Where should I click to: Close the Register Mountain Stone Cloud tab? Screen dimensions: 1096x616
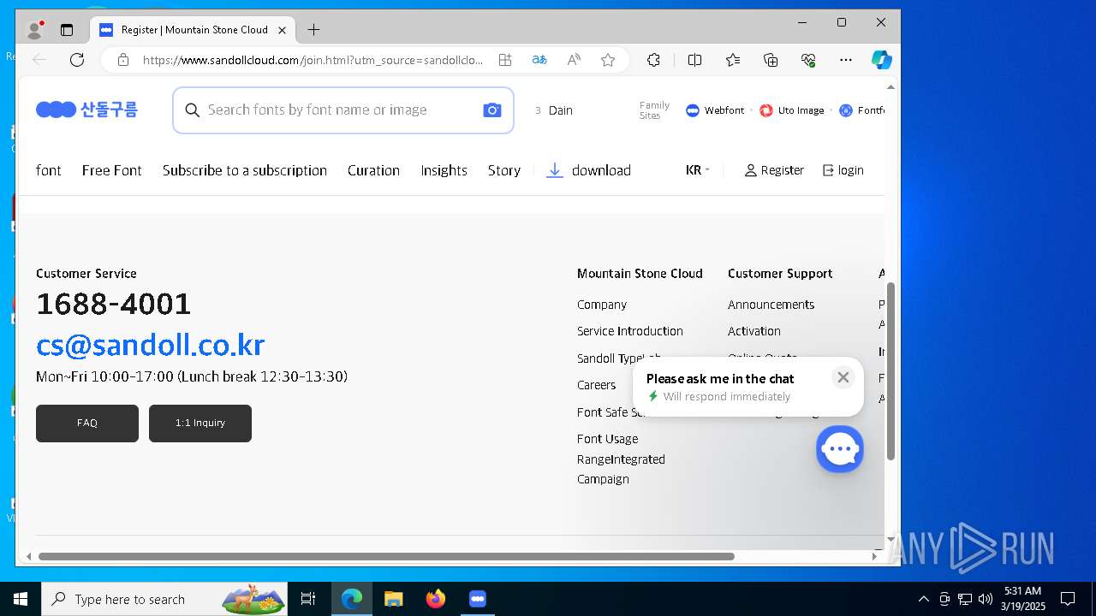click(x=282, y=30)
